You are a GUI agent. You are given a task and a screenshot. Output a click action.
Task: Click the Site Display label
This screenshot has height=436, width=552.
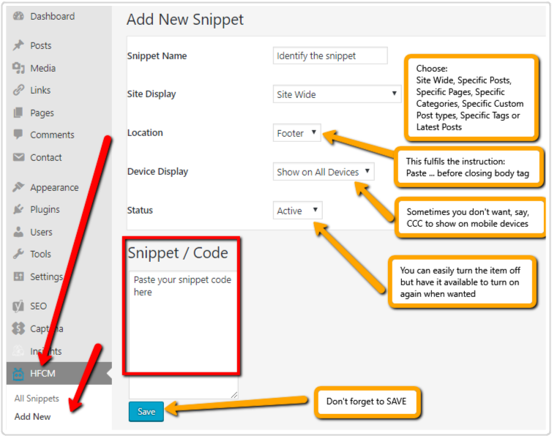[x=152, y=94]
